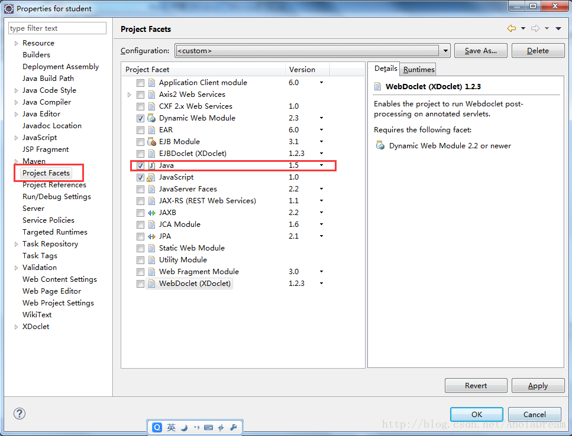This screenshot has height=436, width=572.
Task: Open Java version dropdown arrow
Action: point(321,165)
